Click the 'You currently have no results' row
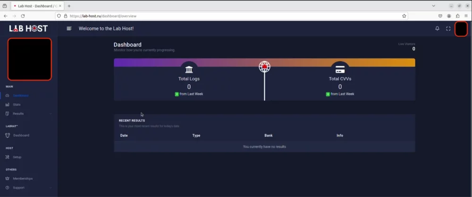472x197 pixels. (265, 147)
